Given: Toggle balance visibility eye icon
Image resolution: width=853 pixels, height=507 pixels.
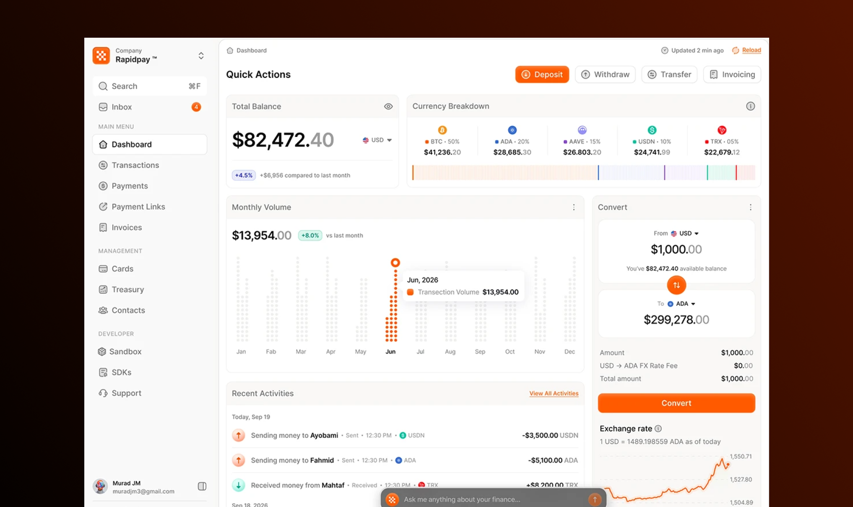Looking at the screenshot, I should pos(388,106).
